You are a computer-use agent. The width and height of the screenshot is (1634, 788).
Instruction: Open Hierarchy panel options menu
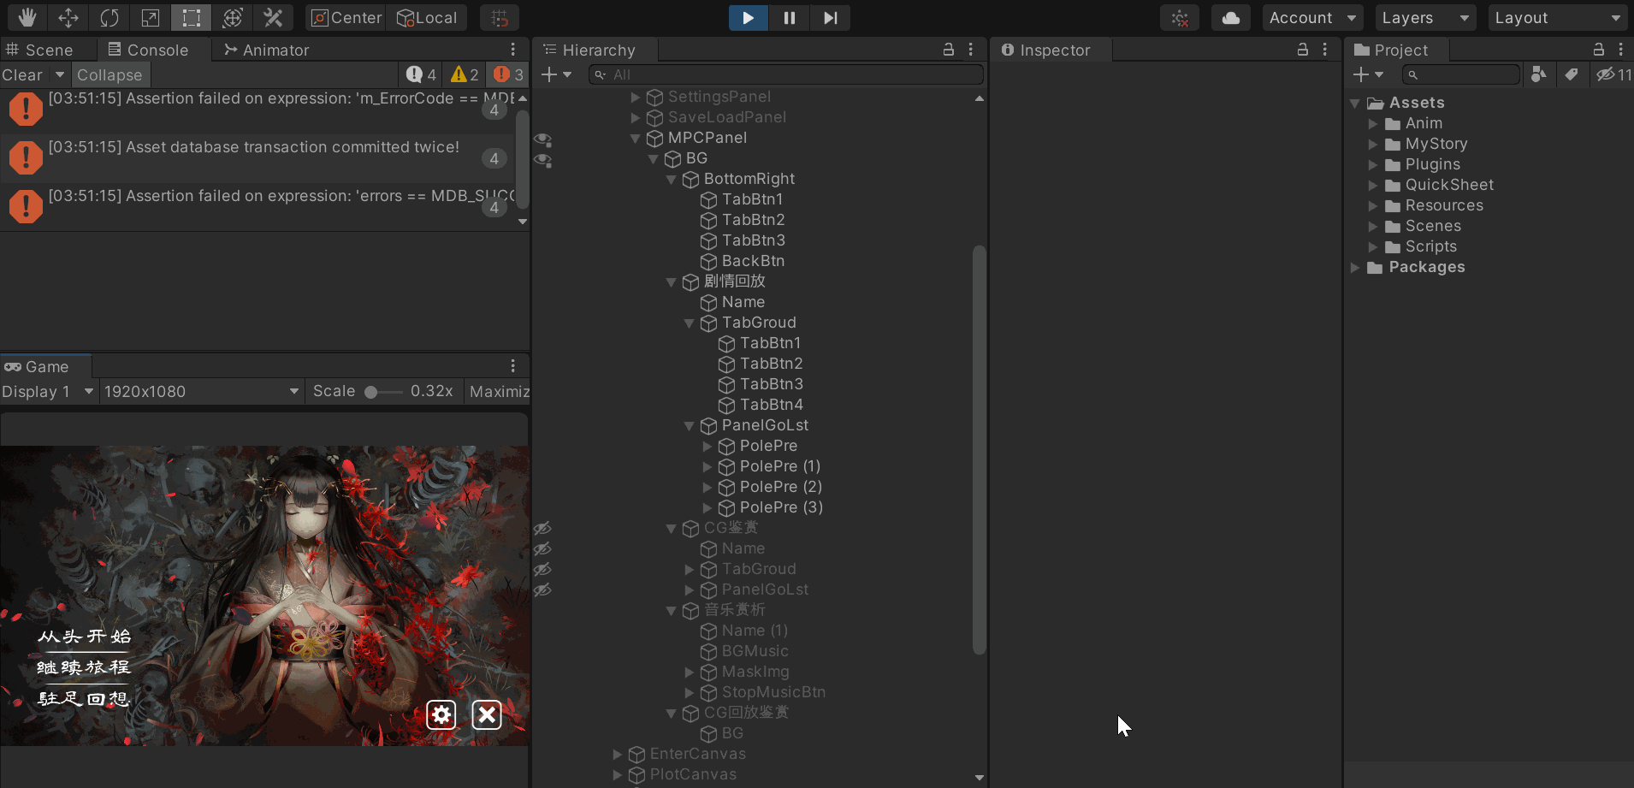click(x=970, y=50)
